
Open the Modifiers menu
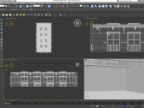point(15,3)
